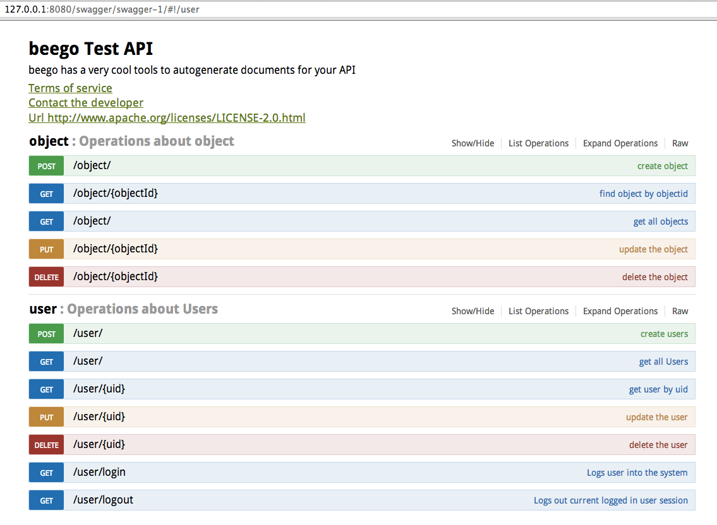This screenshot has height=525, width=717.
Task: Expand GET /object/{objectId} path
Action: click(x=115, y=193)
